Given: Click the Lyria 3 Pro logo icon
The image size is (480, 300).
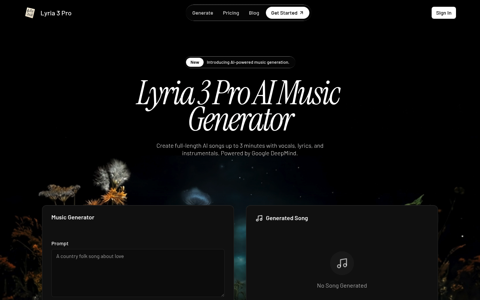Looking at the screenshot, I should click(30, 13).
